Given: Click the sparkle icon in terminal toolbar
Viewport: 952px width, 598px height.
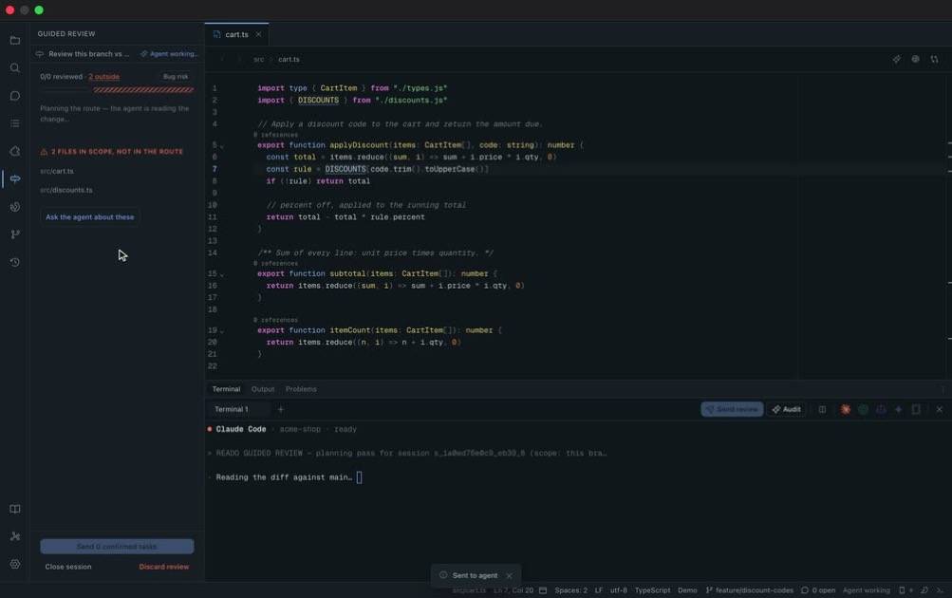Looking at the screenshot, I should tap(899, 409).
